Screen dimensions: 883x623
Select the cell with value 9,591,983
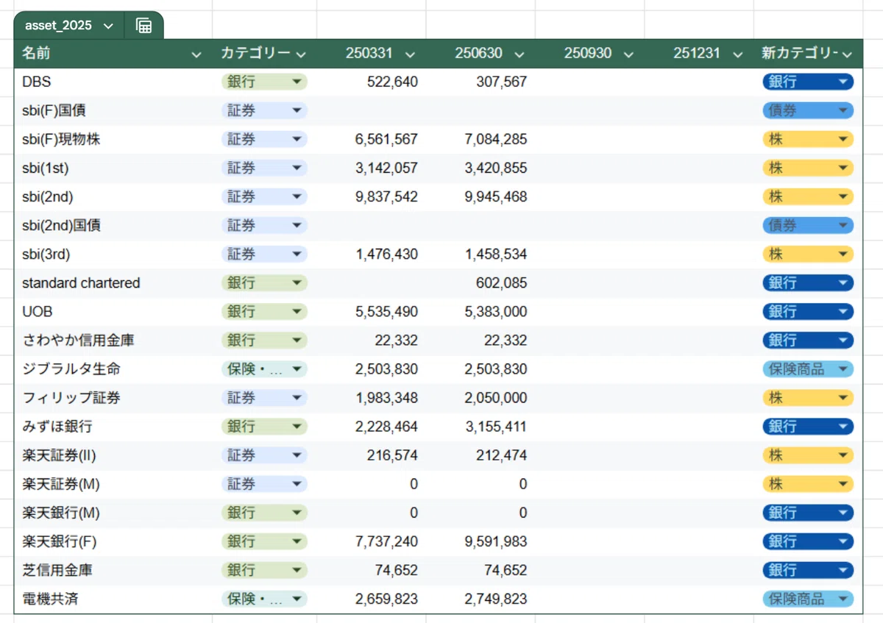click(480, 541)
